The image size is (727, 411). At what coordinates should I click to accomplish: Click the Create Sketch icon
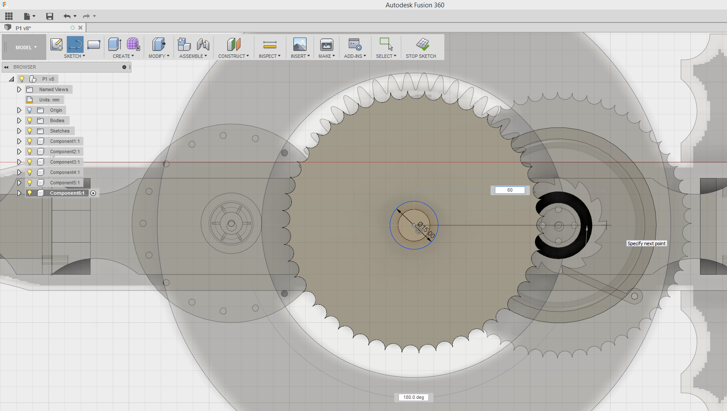(x=57, y=44)
